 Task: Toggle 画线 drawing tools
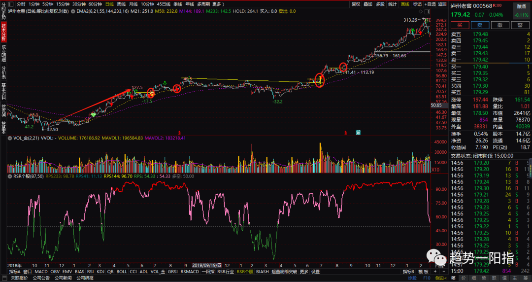click(405, 4)
